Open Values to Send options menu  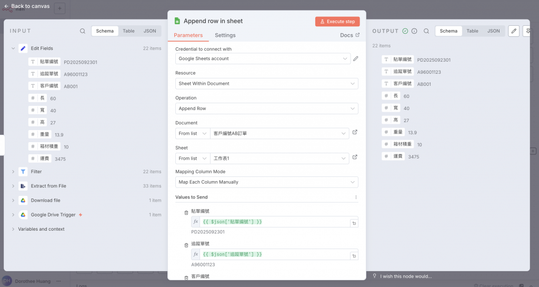356,197
